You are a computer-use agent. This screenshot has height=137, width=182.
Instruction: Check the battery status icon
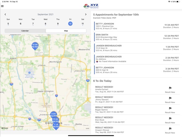[x=178, y=2]
